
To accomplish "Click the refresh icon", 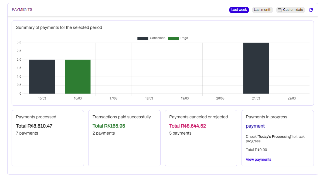I will point(311,10).
